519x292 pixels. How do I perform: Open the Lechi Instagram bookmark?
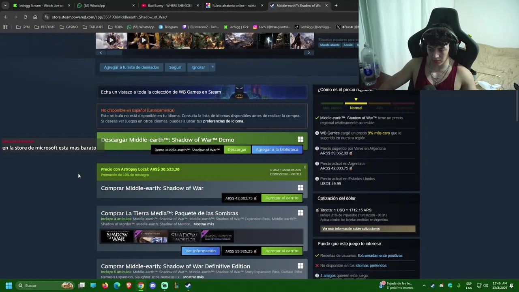[272, 27]
